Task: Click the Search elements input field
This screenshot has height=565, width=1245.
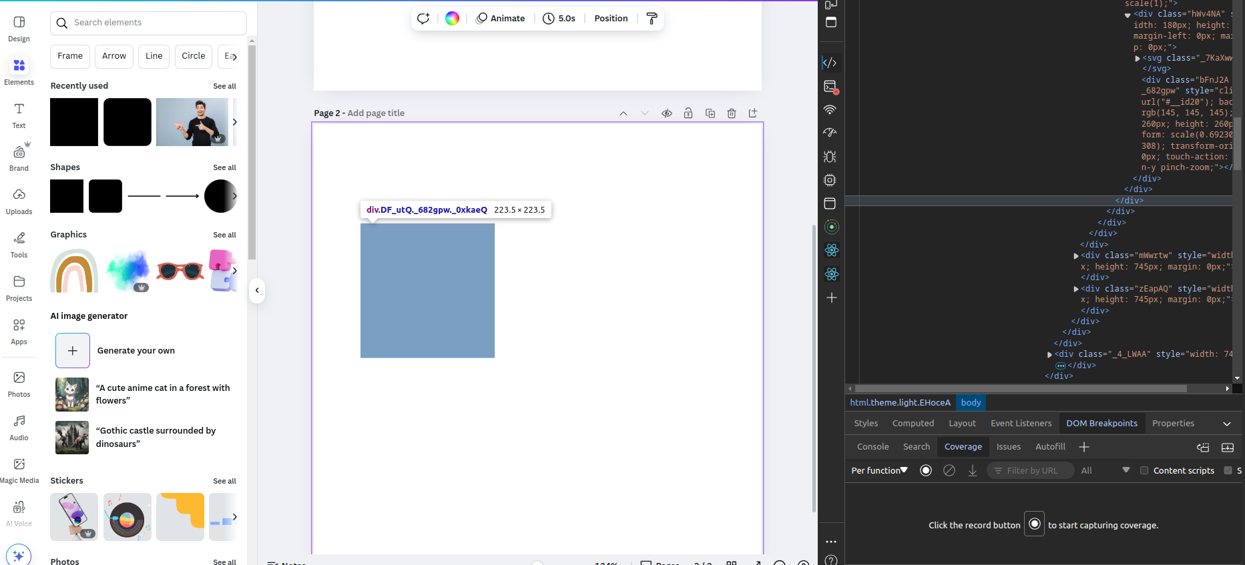Action: click(x=148, y=23)
